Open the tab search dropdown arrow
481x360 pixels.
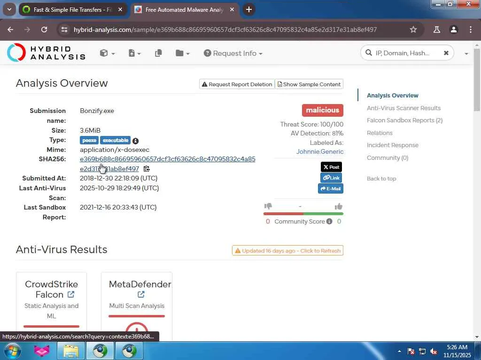coord(9,9)
